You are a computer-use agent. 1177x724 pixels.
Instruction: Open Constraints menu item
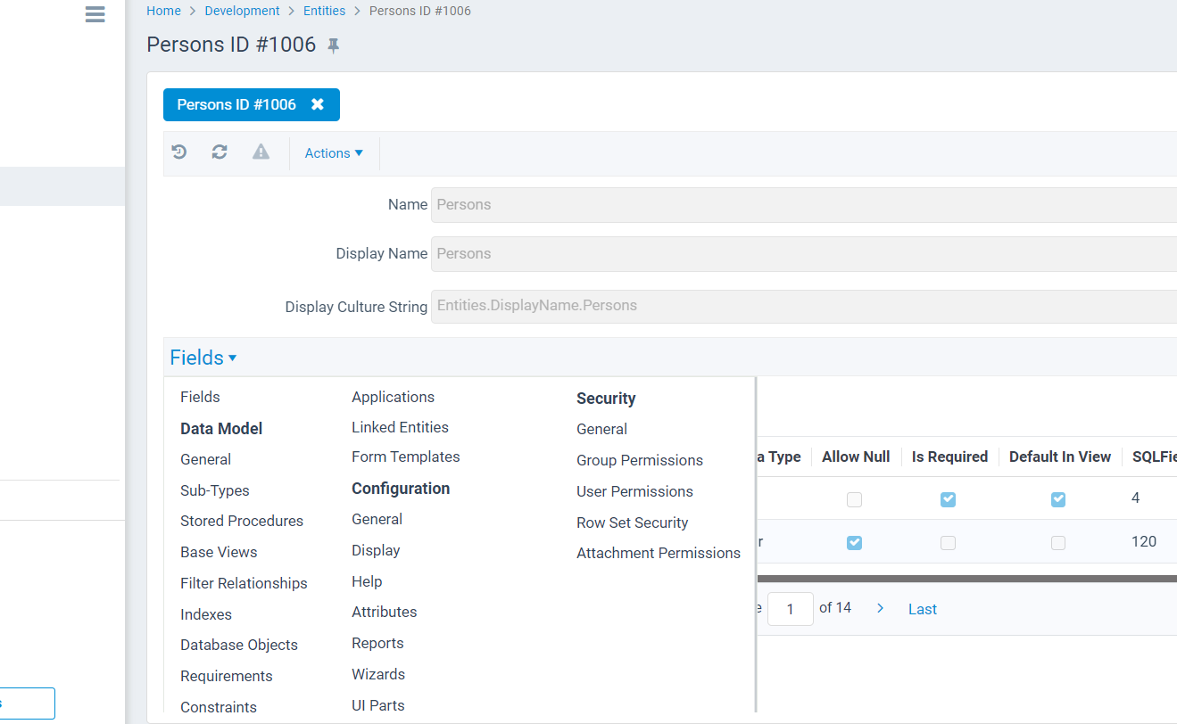219,707
